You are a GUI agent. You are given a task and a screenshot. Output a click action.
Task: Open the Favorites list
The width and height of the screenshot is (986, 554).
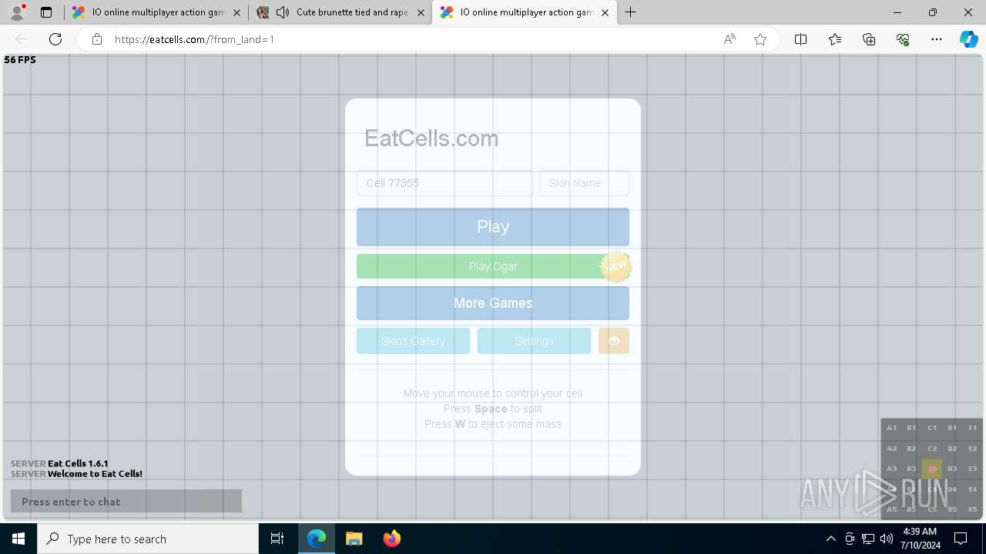pyautogui.click(x=835, y=39)
